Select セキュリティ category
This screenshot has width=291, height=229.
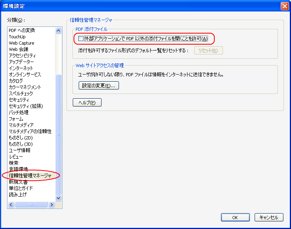tap(19, 100)
